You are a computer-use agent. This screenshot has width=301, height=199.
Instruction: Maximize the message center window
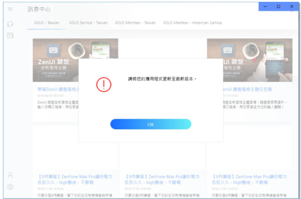(278, 6)
